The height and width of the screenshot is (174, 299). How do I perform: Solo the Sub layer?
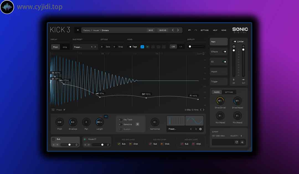[x=54, y=145]
